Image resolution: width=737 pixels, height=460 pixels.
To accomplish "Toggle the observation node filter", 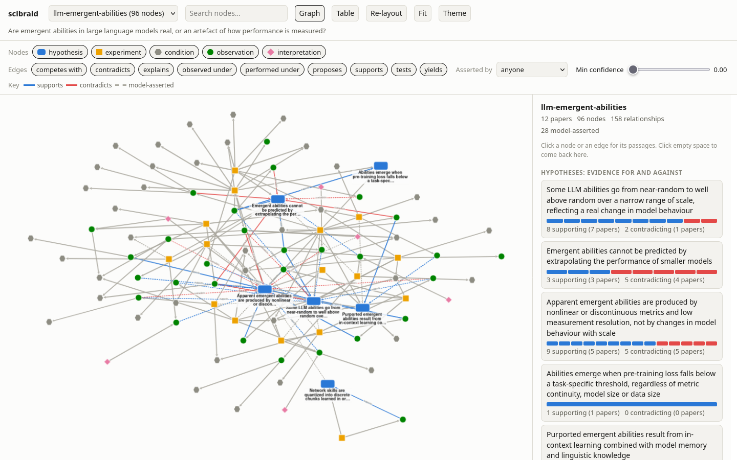I will pyautogui.click(x=230, y=52).
